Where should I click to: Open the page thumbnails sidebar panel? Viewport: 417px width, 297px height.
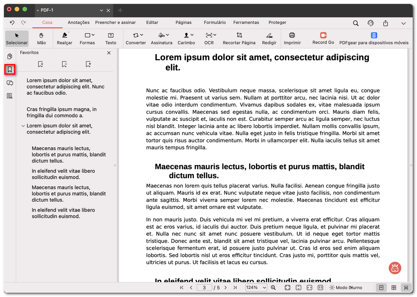pyautogui.click(x=9, y=56)
